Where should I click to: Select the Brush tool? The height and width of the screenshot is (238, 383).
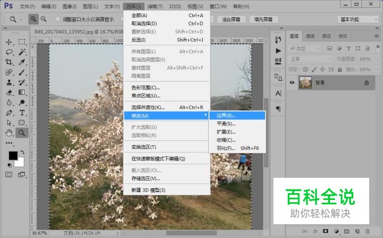click(x=22, y=72)
